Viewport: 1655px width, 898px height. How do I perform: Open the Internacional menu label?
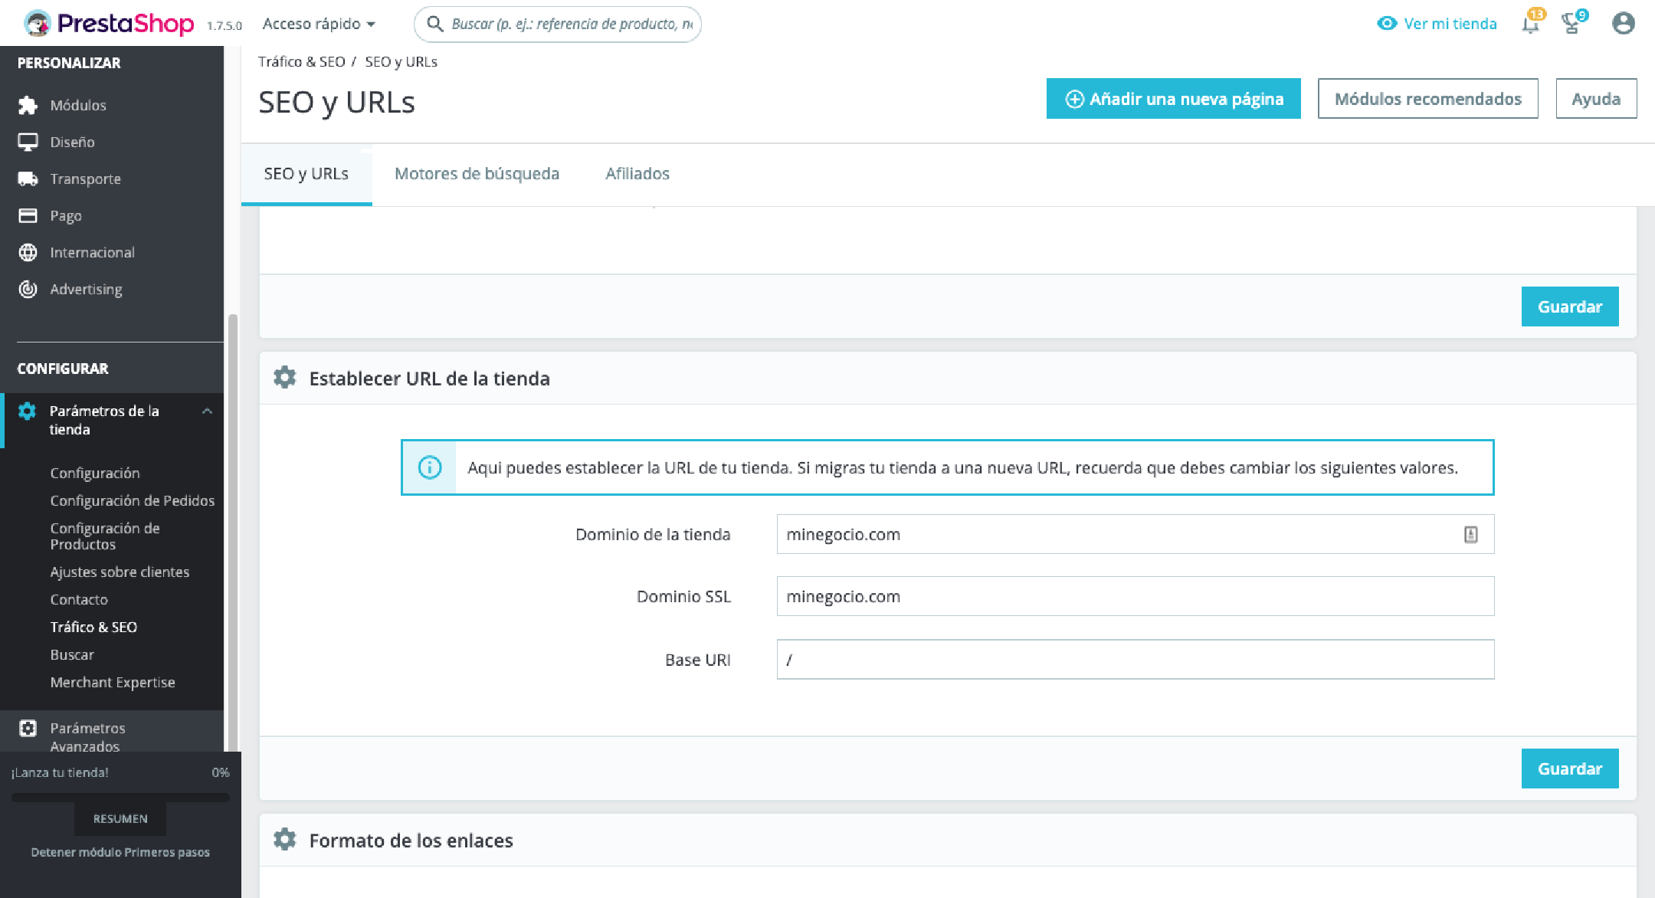tap(92, 252)
